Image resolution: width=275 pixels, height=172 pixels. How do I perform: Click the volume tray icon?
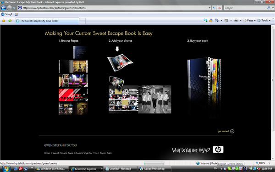pyautogui.click(x=258, y=169)
